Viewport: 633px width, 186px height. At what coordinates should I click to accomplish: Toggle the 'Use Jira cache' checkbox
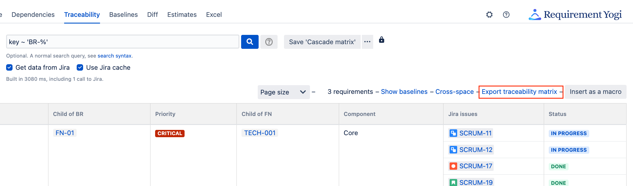click(80, 67)
